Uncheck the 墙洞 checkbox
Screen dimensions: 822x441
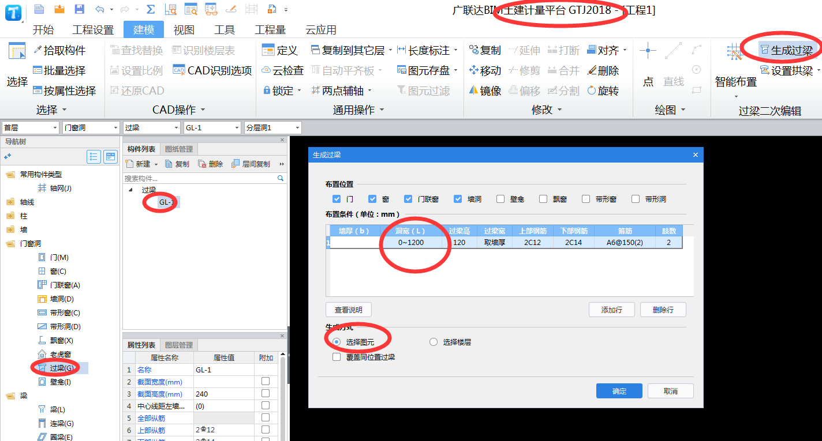pyautogui.click(x=458, y=199)
